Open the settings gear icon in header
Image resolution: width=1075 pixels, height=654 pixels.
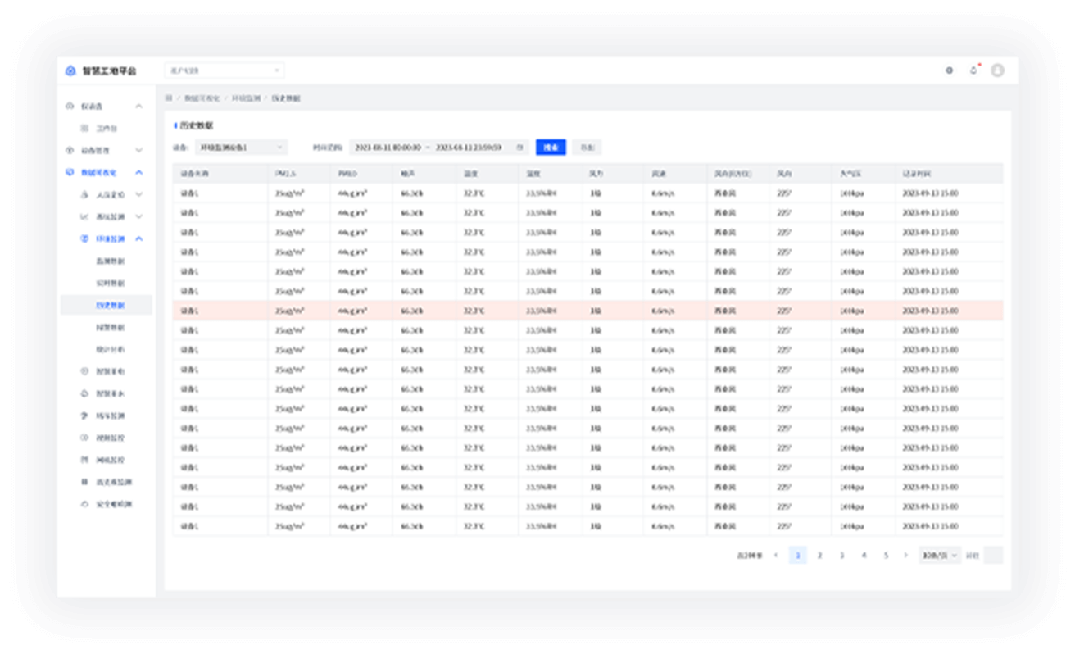[950, 70]
